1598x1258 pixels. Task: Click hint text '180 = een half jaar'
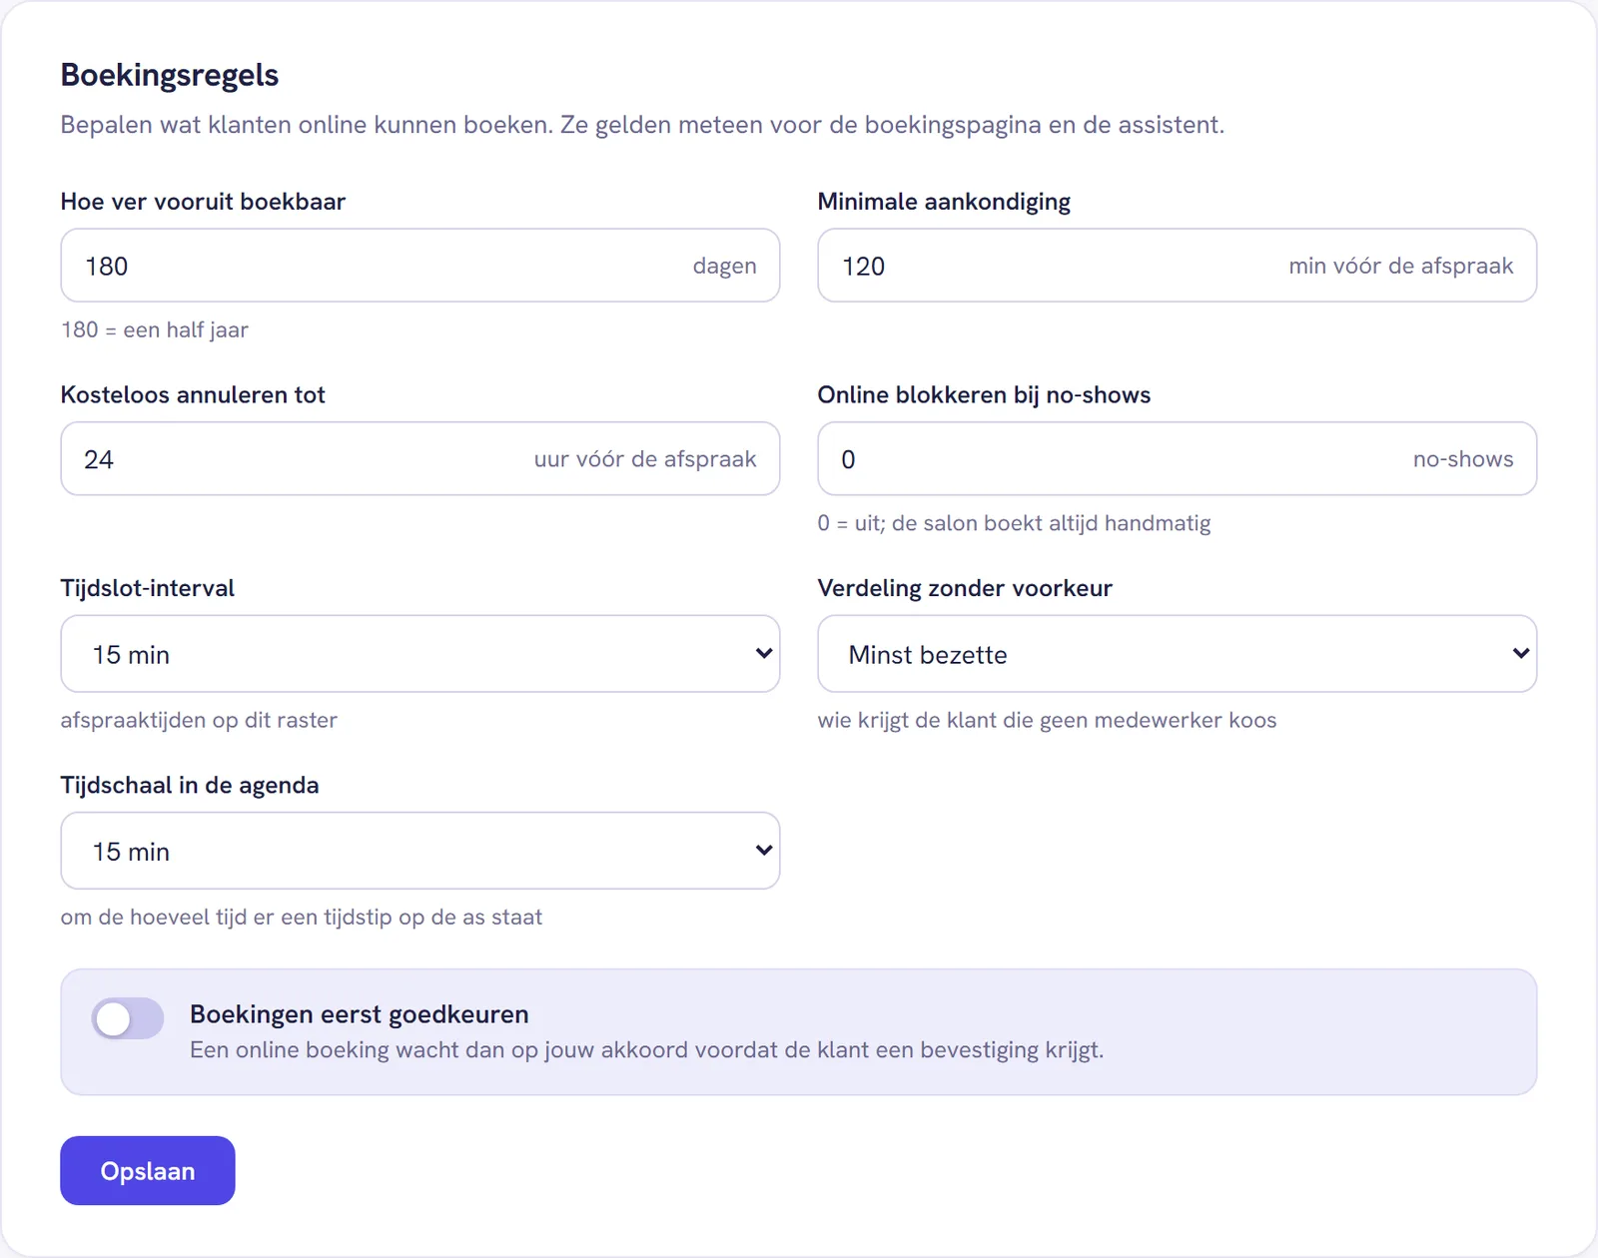[x=155, y=329]
